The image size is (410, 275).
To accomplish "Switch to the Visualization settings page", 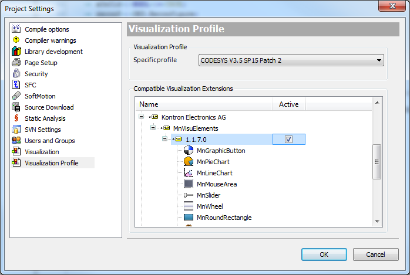I will 42,152.
